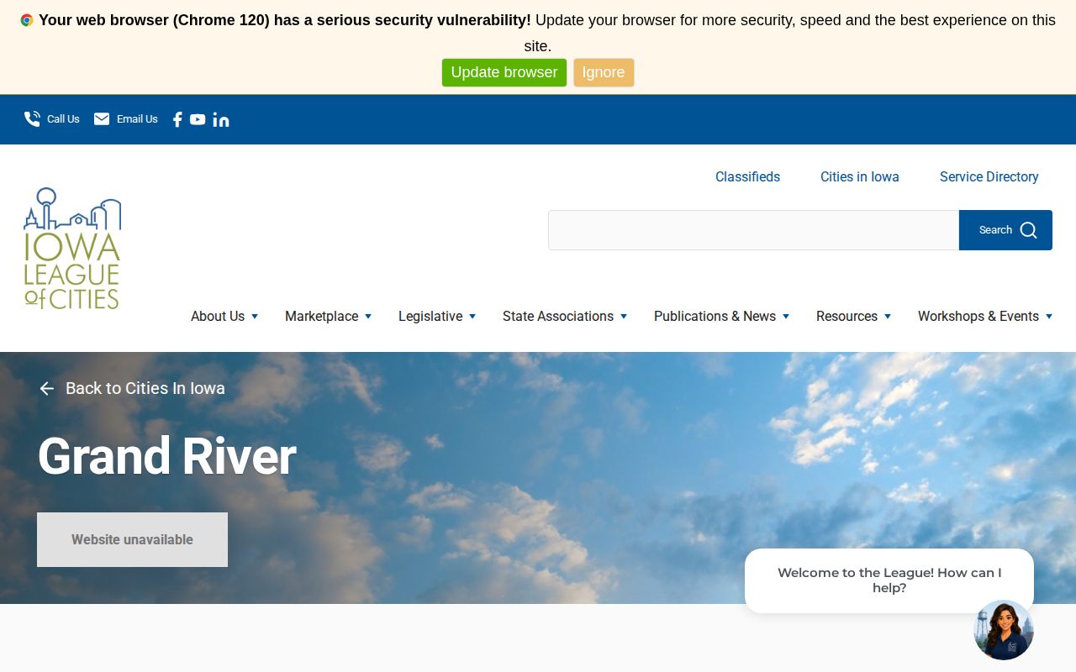Click the Update browser button
This screenshot has width=1076, height=672.
click(504, 72)
